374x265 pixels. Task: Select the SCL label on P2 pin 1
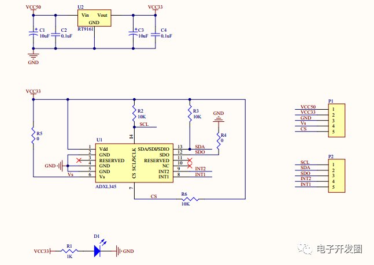click(x=305, y=162)
